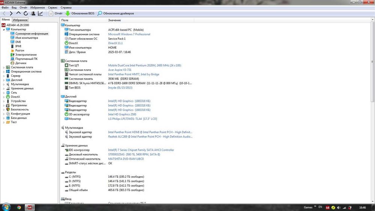Click the AIDA64 taskbar button
Screen dimensions: 375x211
click(x=30, y=207)
